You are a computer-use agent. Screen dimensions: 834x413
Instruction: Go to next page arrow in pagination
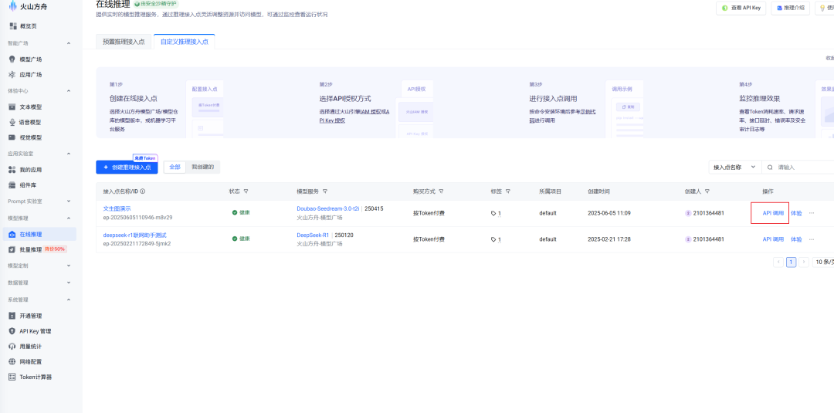804,262
